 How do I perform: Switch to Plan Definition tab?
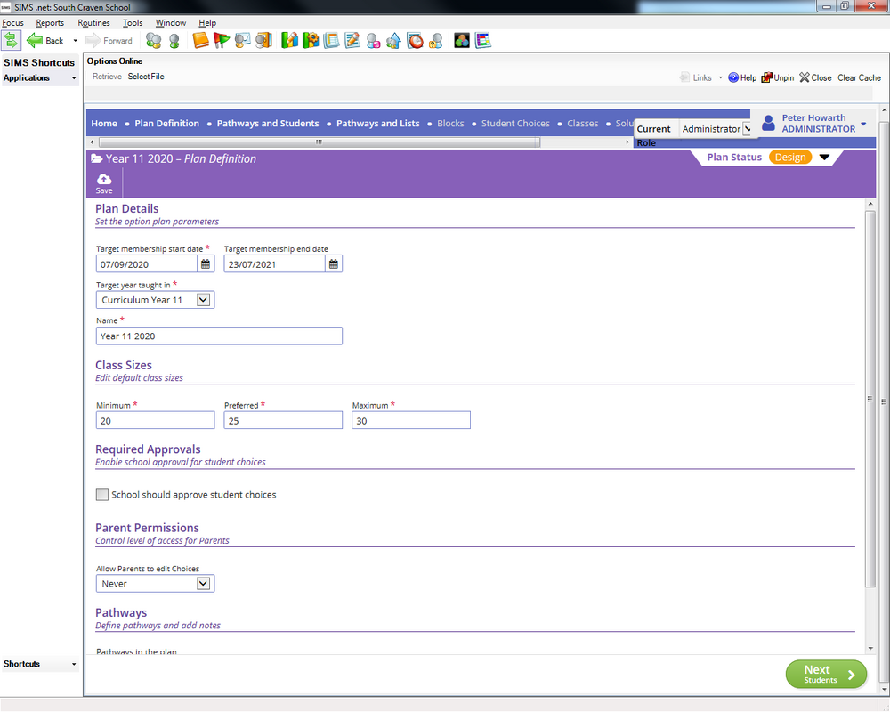[167, 123]
